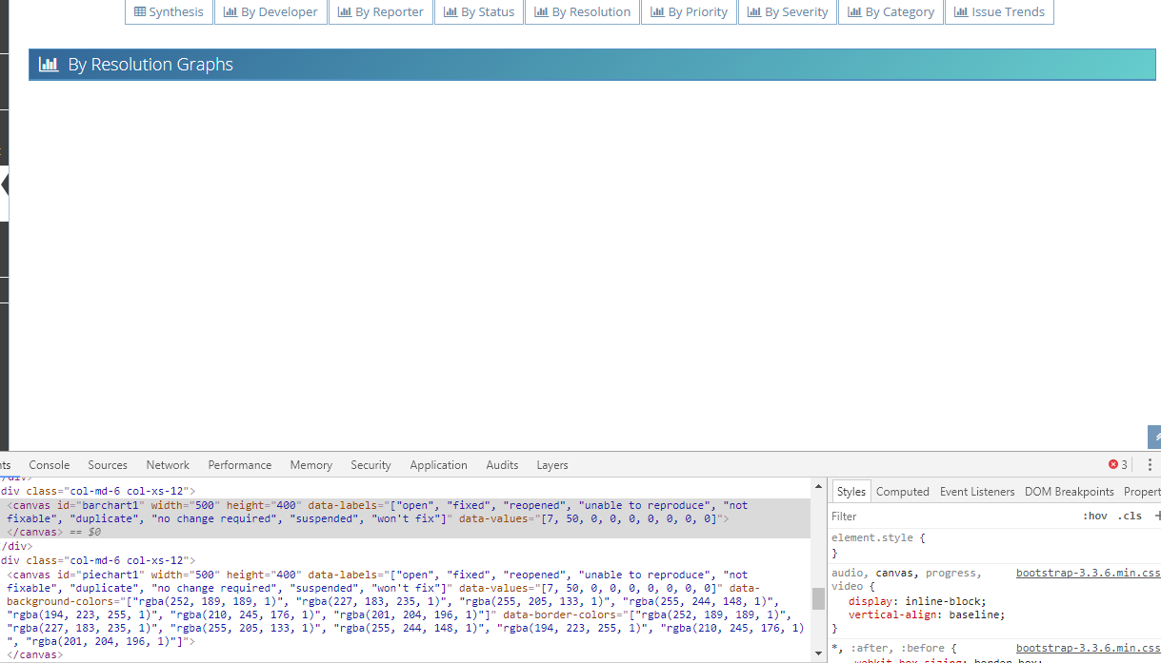
Task: Open DevTools three-dot customize menu
Action: coord(1150,465)
